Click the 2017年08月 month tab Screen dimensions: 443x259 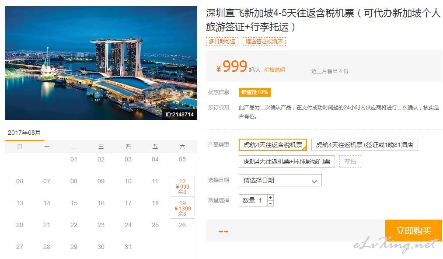coord(24,133)
